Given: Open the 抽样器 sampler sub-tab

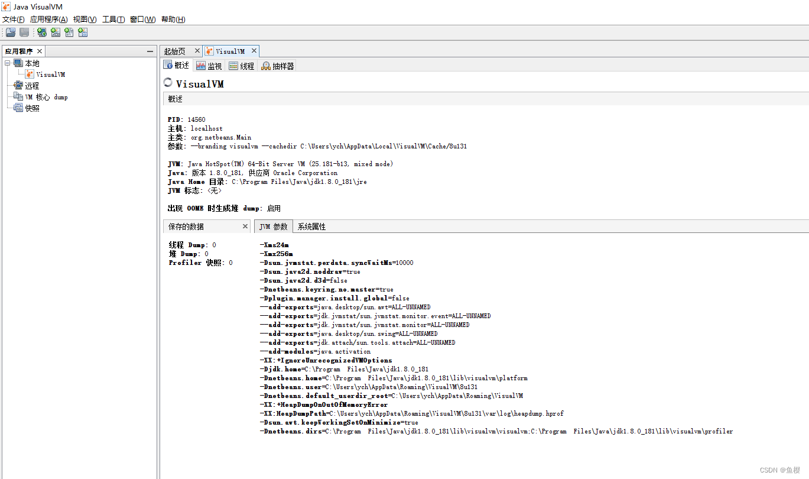Looking at the screenshot, I should tap(277, 66).
